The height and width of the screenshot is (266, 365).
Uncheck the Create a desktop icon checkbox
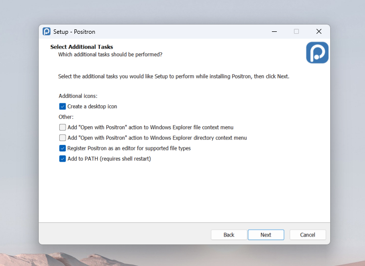coord(63,106)
